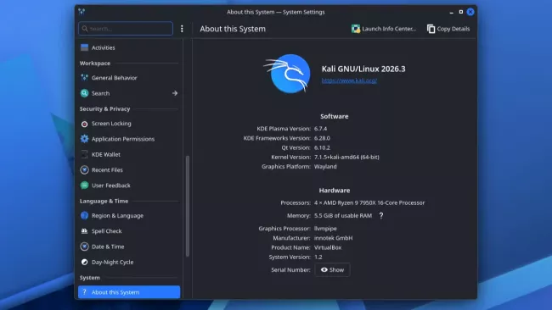Open General Behavior settings icon
552x310 pixels.
pos(84,78)
